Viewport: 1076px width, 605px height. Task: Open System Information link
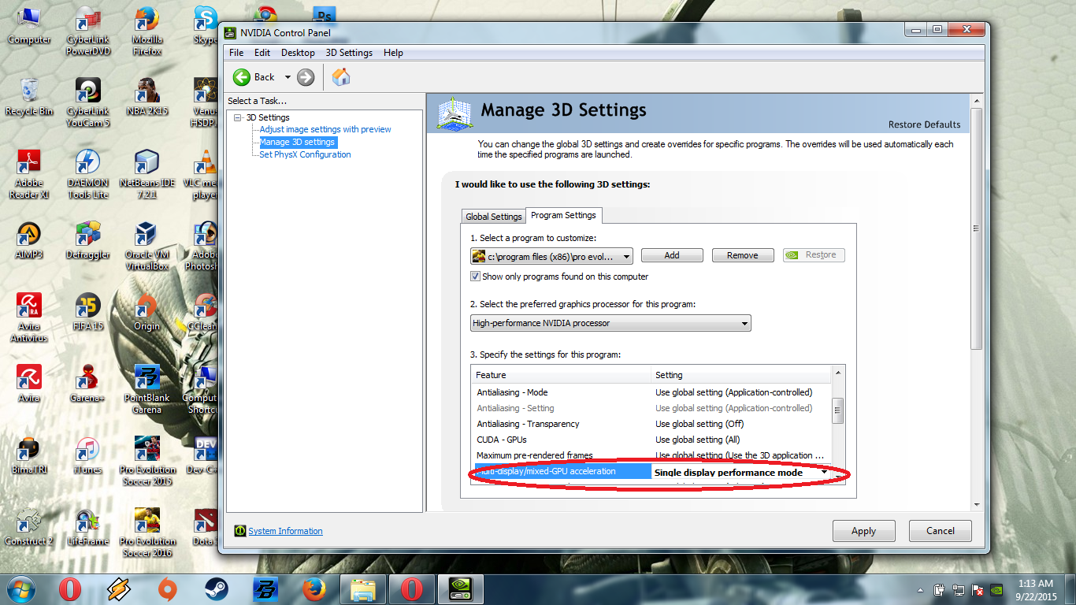click(x=285, y=531)
